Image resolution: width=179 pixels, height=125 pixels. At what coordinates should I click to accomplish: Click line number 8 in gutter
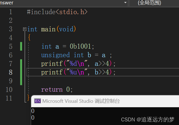11,72
